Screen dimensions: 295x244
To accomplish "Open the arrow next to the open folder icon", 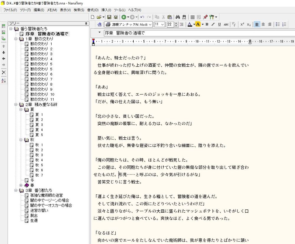I will coord(104,17).
